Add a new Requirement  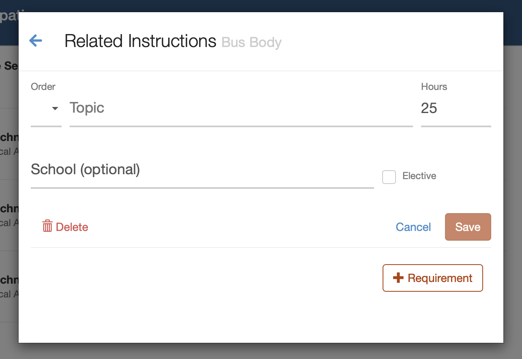[x=433, y=278]
